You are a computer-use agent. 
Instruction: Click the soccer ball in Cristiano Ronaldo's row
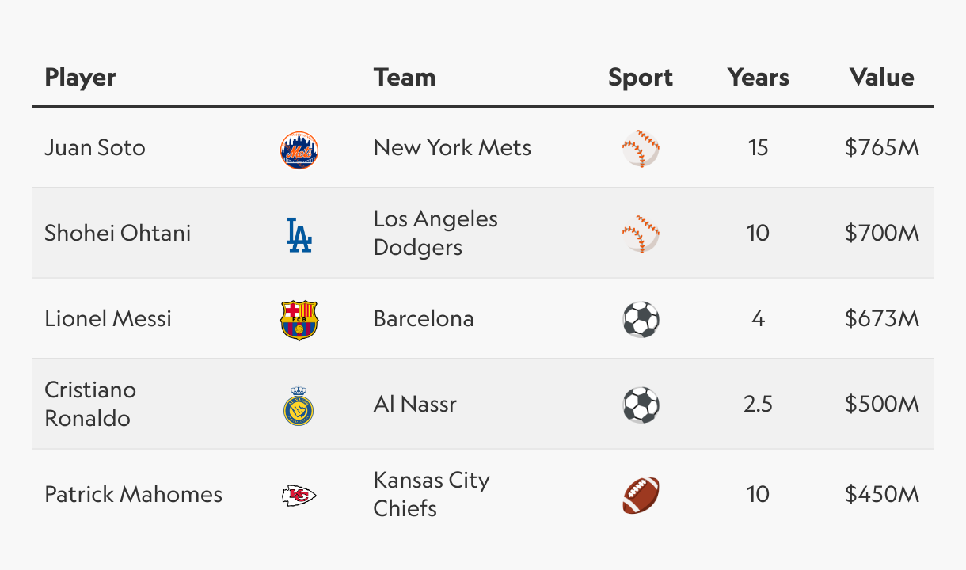coord(641,405)
